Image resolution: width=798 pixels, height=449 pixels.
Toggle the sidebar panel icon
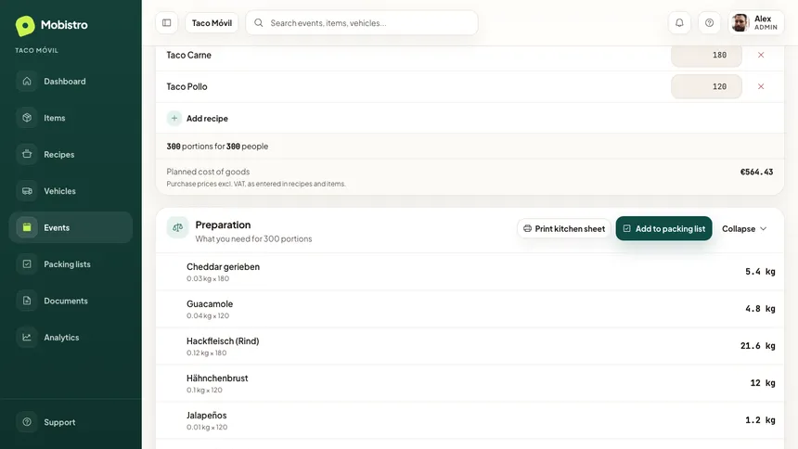(x=166, y=23)
